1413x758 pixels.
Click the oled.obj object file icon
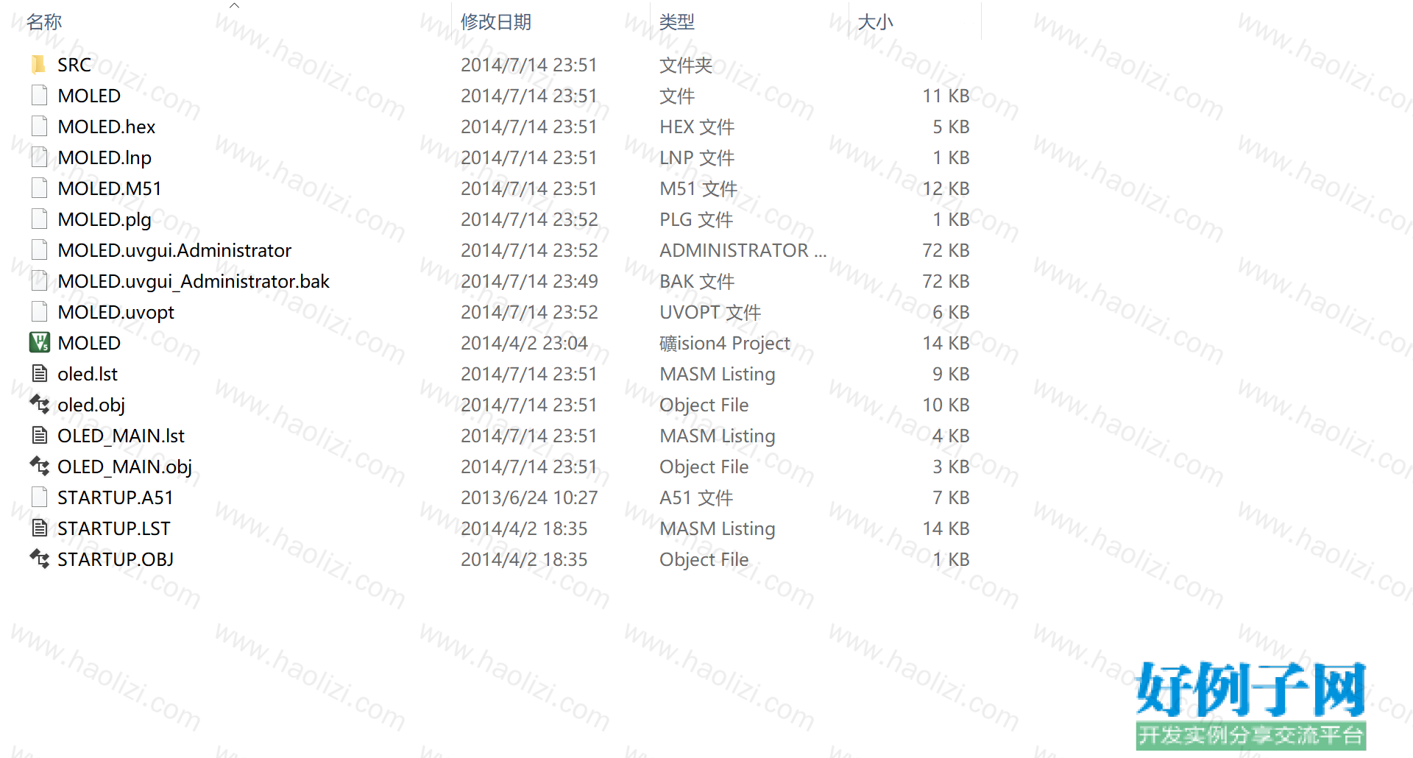[x=40, y=405]
